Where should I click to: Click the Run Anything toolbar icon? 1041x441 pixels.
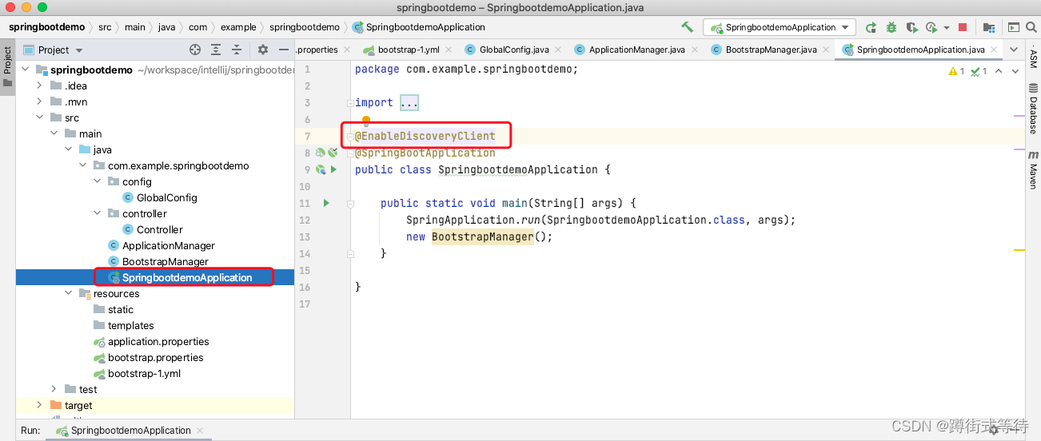click(x=1013, y=27)
